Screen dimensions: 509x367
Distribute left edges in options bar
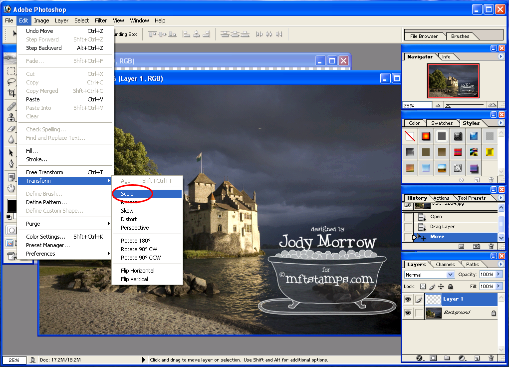click(259, 34)
